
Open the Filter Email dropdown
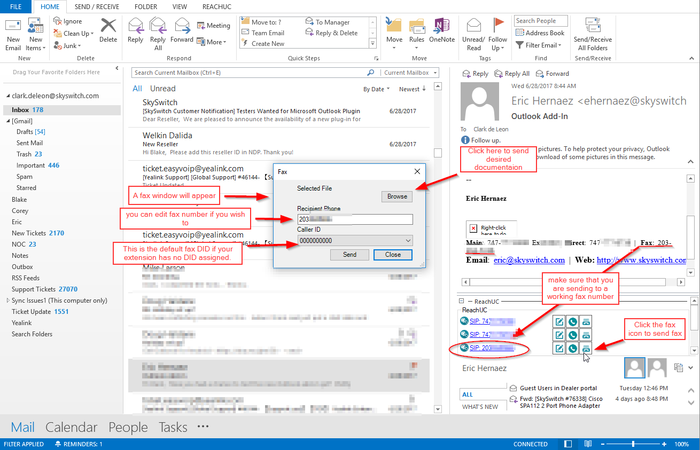tap(539, 45)
